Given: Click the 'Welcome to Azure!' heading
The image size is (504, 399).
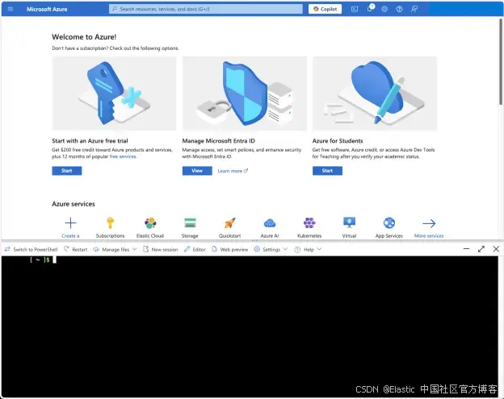Looking at the screenshot, I should [84, 37].
